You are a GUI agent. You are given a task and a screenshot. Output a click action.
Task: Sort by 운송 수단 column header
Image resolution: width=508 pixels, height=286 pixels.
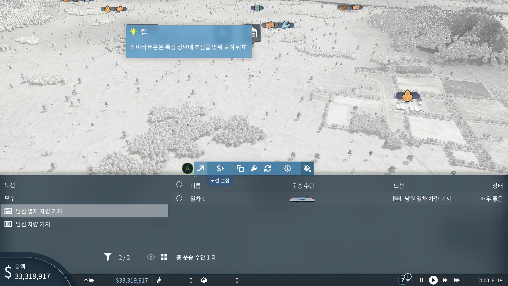point(303,186)
